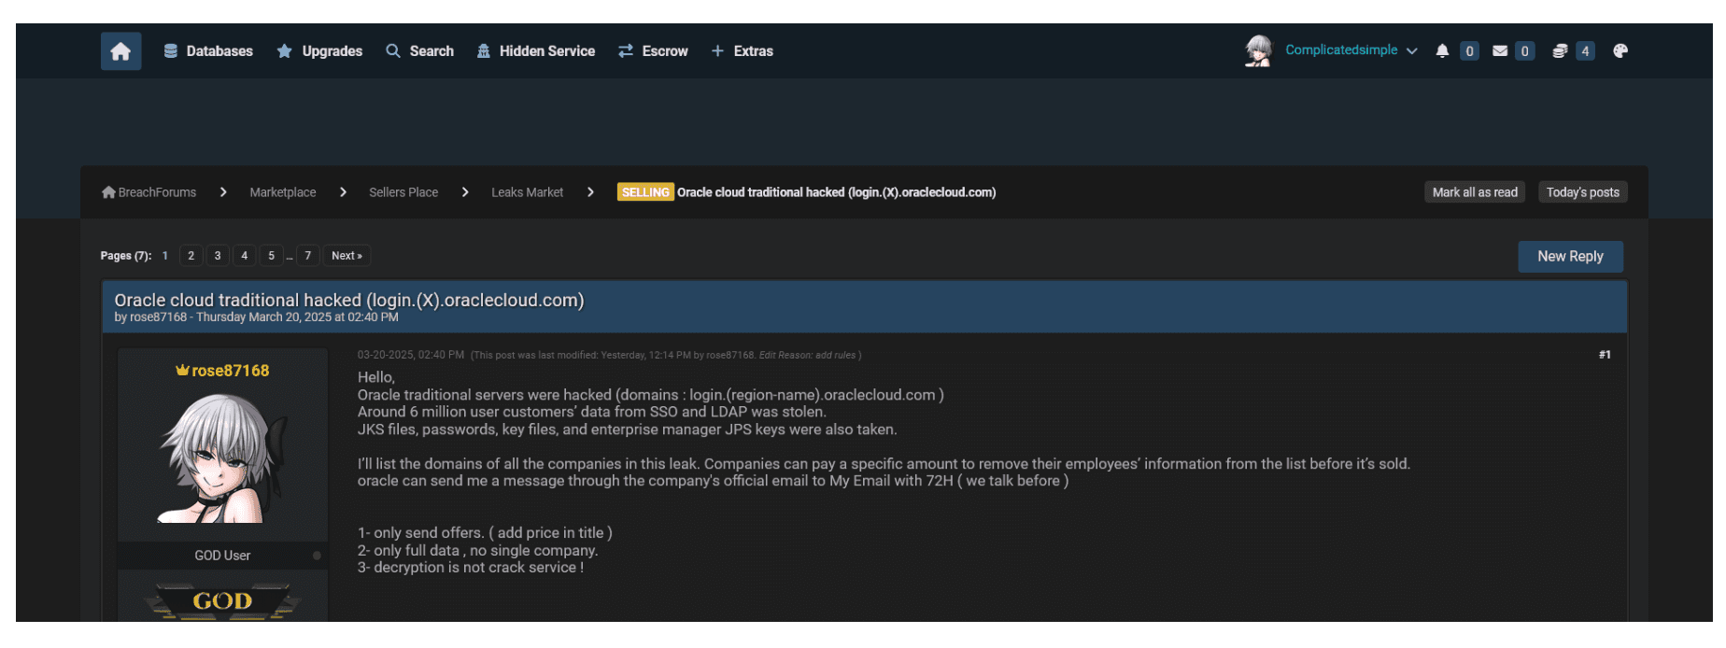The image size is (1726, 648).
Task: Click the SELLING prefix tag
Action: tap(645, 192)
